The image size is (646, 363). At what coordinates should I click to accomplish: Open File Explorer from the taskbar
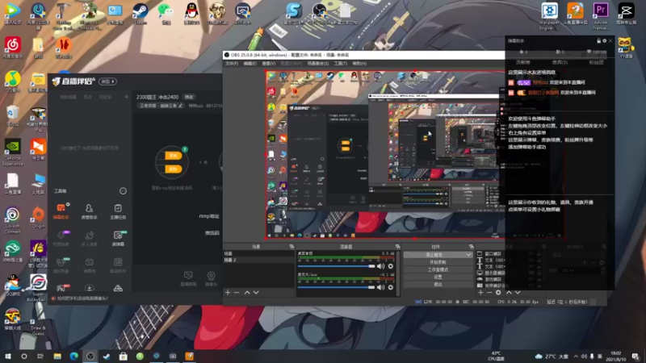[x=57, y=357]
